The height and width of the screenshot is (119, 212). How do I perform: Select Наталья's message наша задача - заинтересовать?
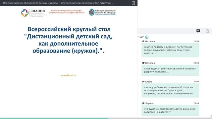(170, 70)
